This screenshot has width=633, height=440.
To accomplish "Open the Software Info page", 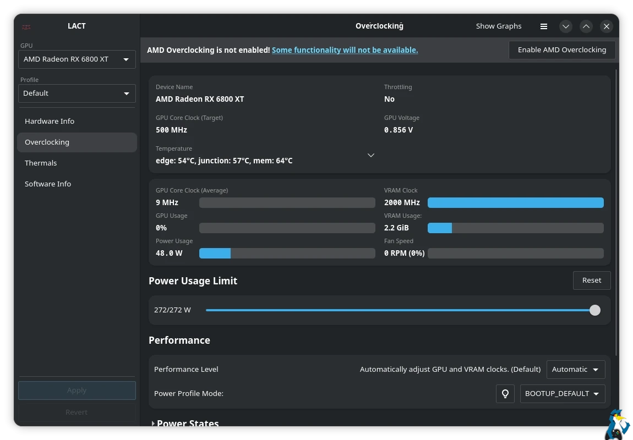I will (x=48, y=184).
